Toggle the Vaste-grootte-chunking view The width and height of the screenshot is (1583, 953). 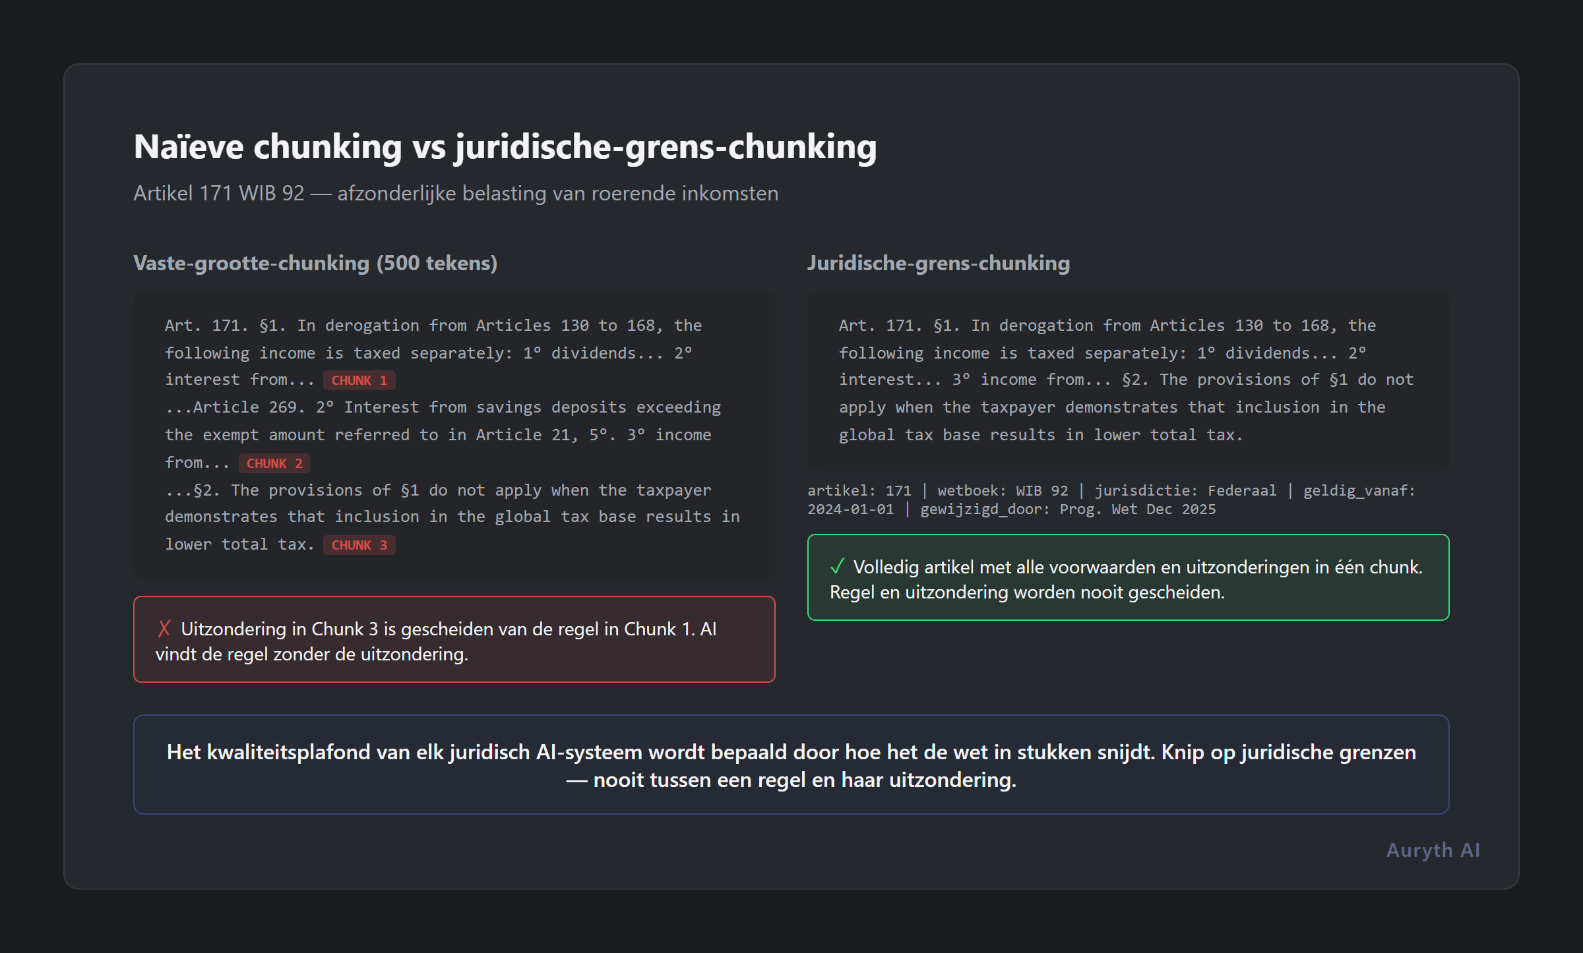point(316,263)
